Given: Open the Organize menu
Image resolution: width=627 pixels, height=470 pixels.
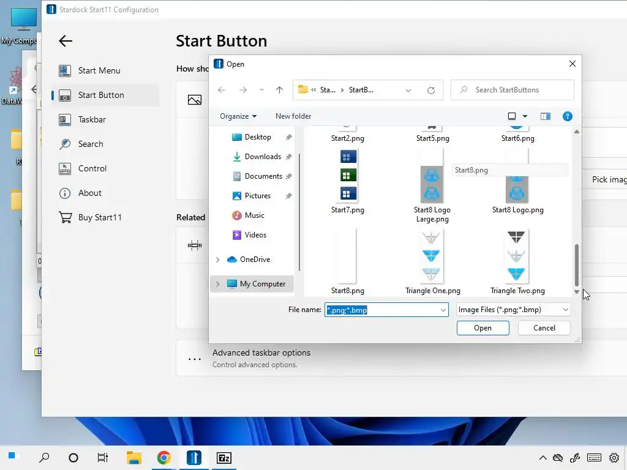Looking at the screenshot, I should (238, 116).
